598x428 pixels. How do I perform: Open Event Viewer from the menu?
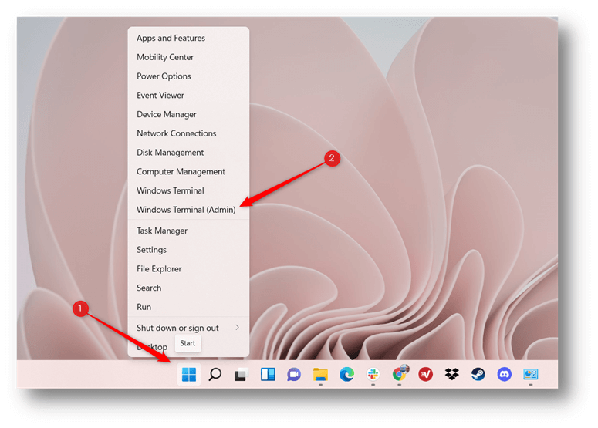[188, 96]
